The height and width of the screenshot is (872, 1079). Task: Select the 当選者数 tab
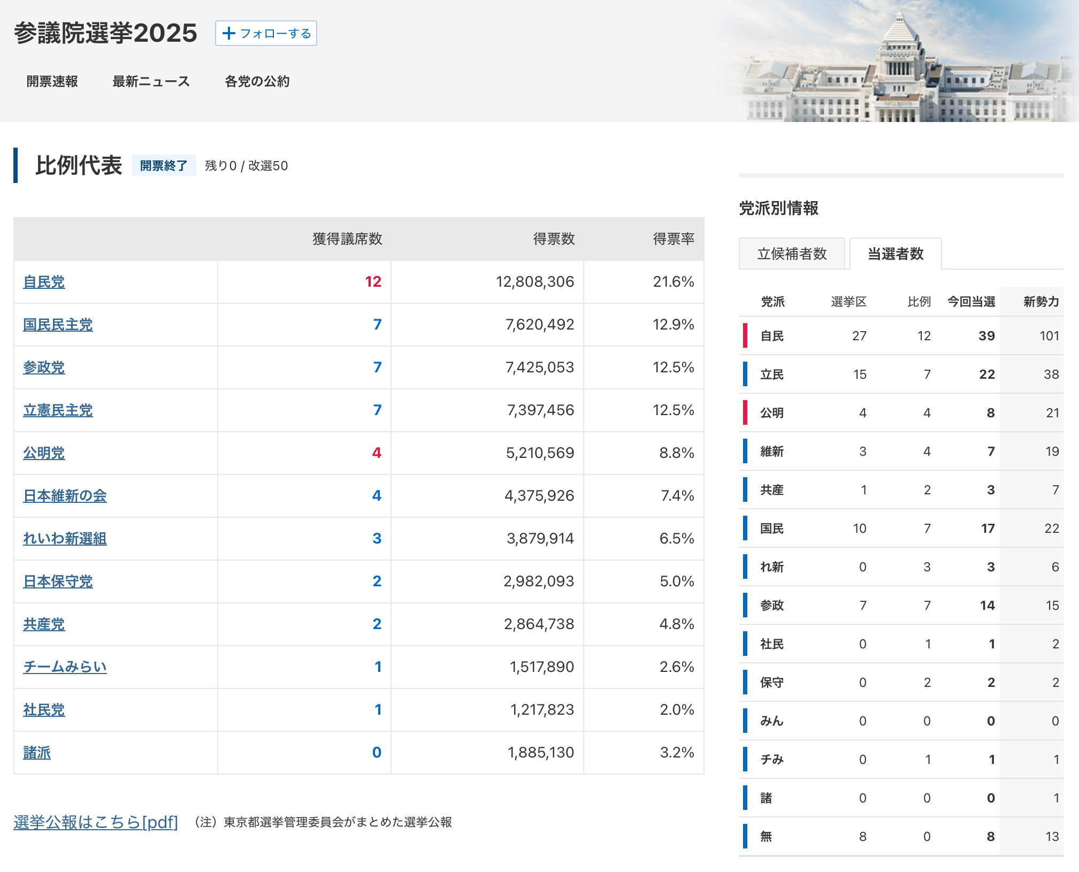895,254
